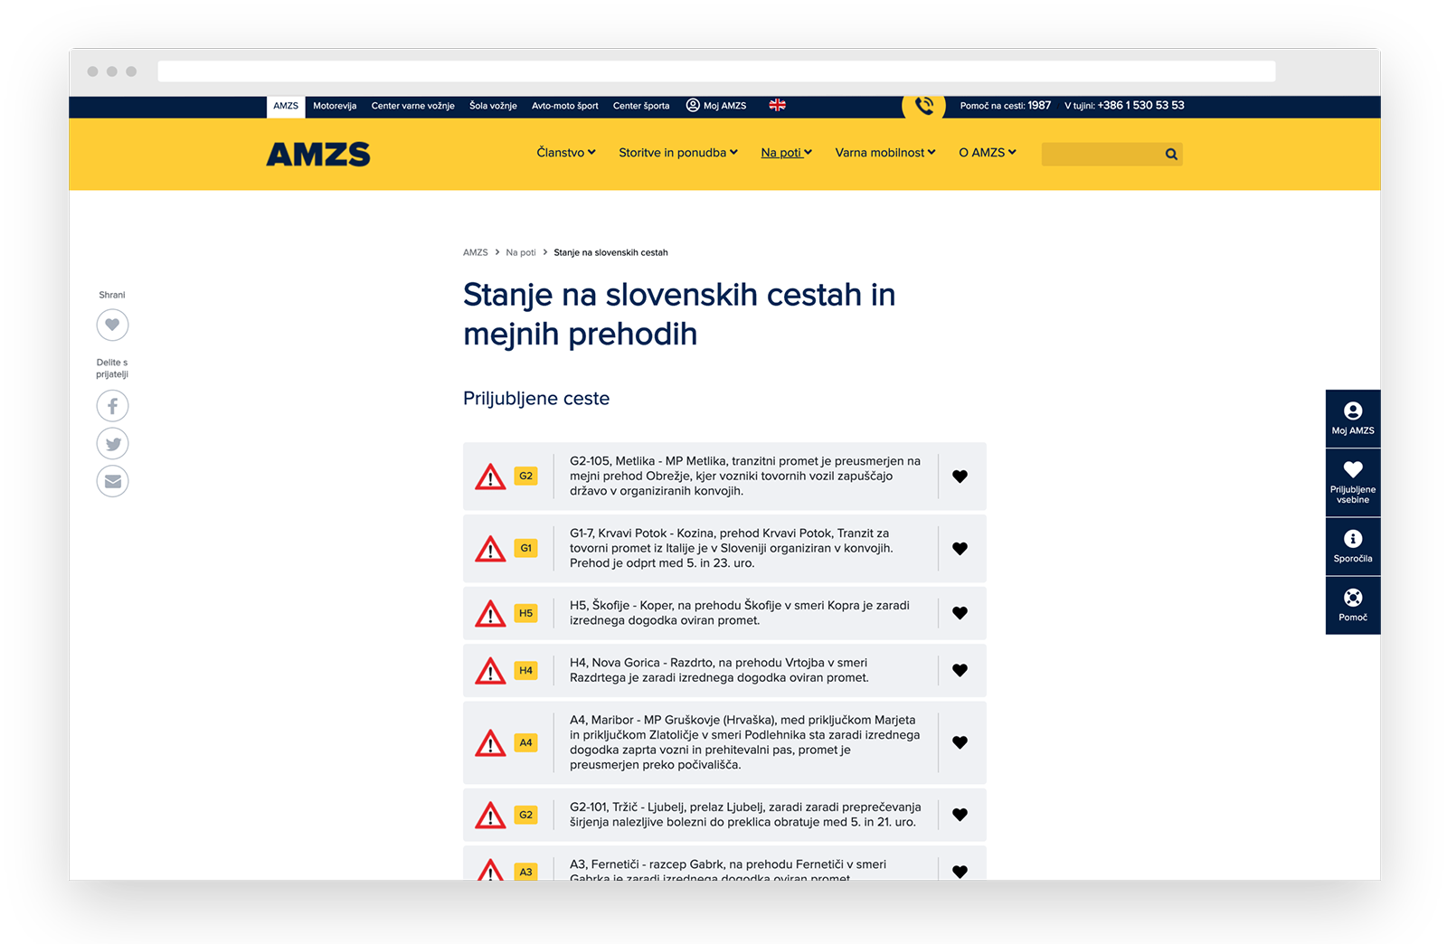The height and width of the screenshot is (944, 1447).
Task: Expand the Varna mobilnost menu
Action: [884, 153]
